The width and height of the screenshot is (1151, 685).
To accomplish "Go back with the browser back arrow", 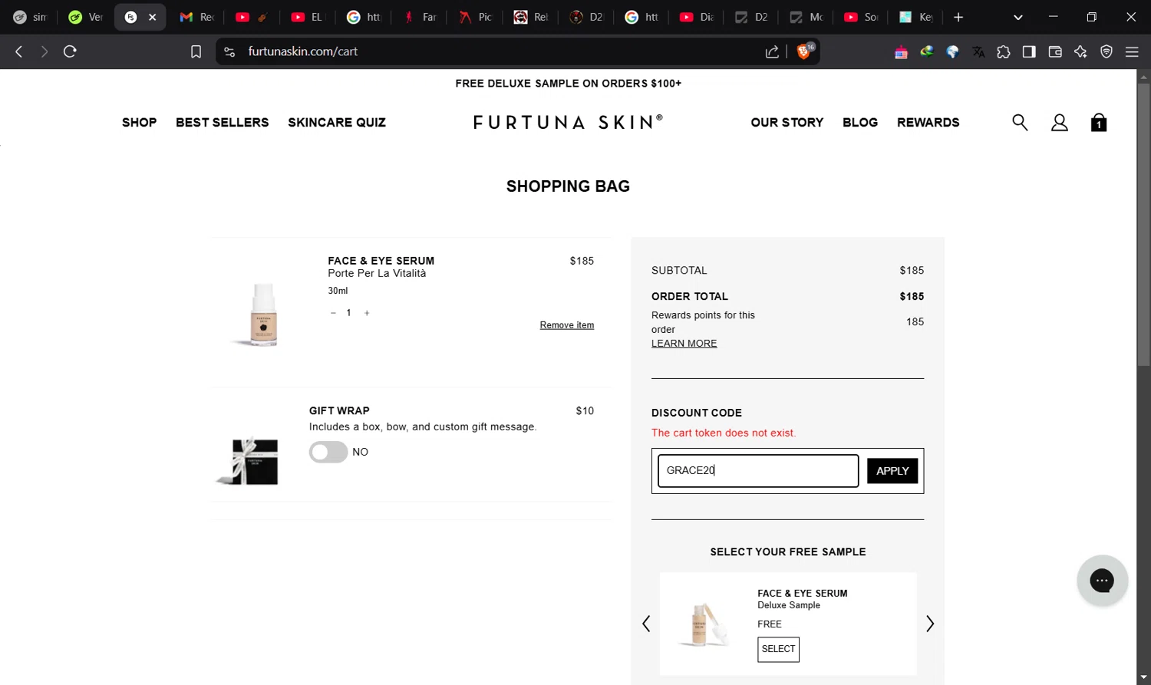I will [19, 51].
